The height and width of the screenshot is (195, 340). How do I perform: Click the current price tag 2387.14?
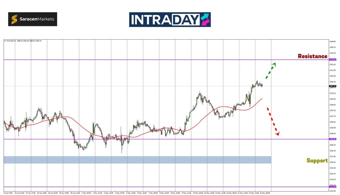[332, 86]
